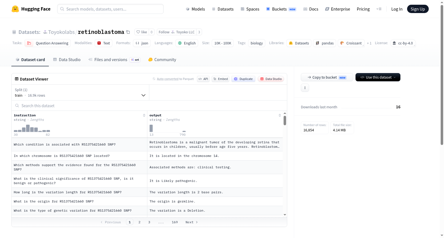The image size is (444, 238).
Task: Open the Files and versions tab
Action: [114, 59]
